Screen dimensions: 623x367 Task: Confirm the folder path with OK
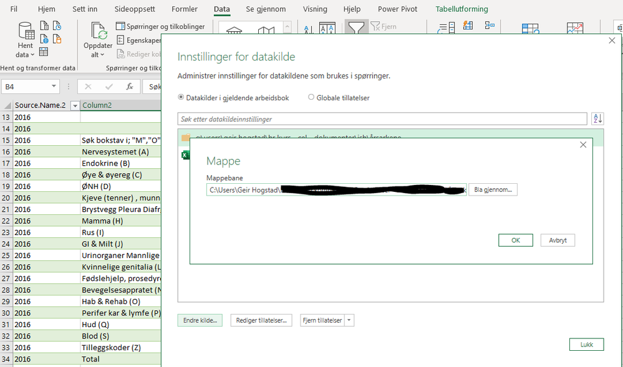pos(515,240)
